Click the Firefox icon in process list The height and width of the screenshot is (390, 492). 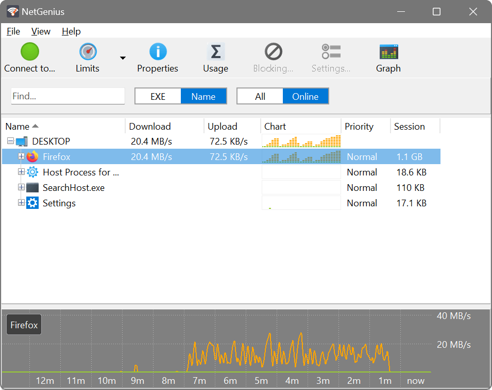coord(32,157)
